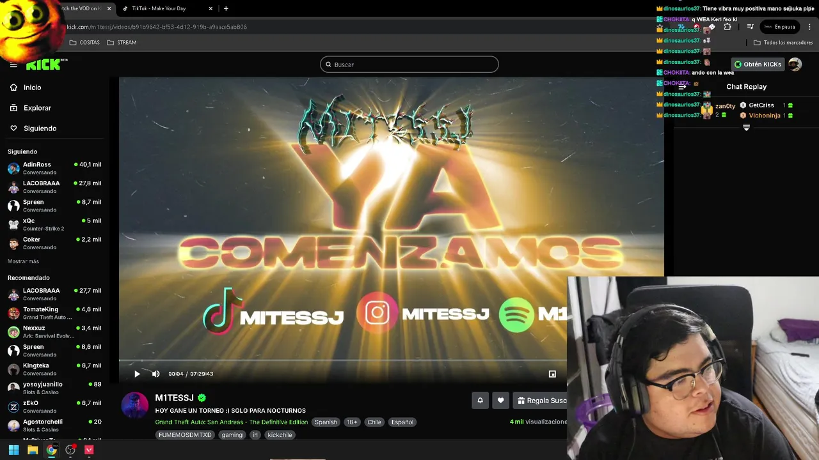The image size is (819, 460).
Task: Open STREAM bookmarks folder
Action: coord(122,43)
